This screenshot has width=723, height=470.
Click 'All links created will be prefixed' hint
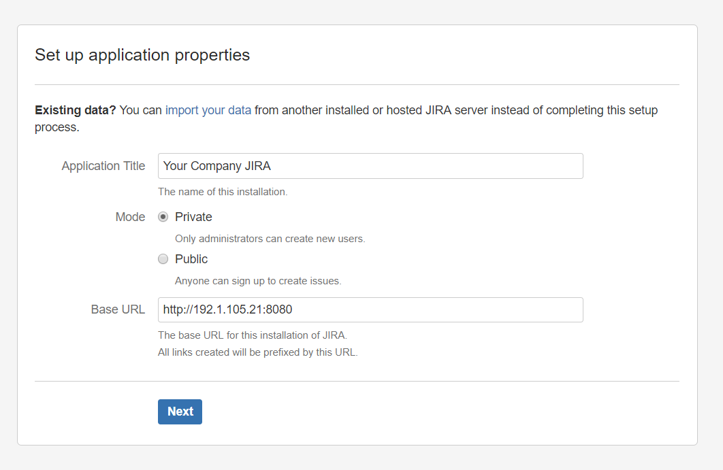tap(258, 352)
